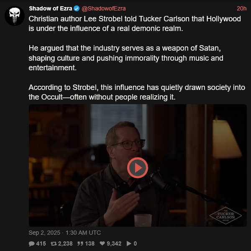
Task: Click the comment bubble icon
Action: click(x=31, y=243)
